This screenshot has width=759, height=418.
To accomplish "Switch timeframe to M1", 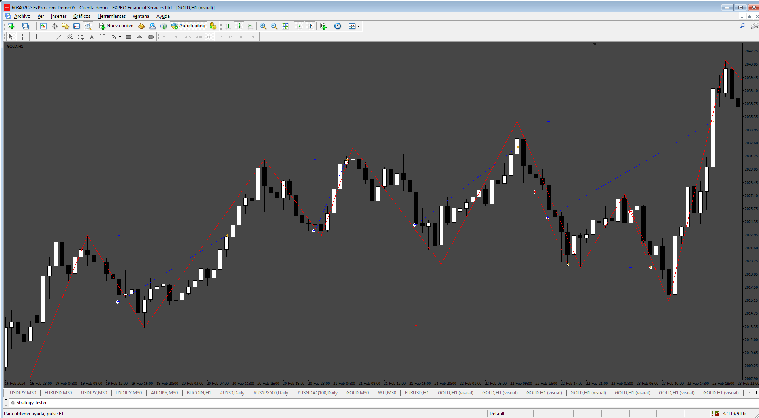I will pos(165,37).
